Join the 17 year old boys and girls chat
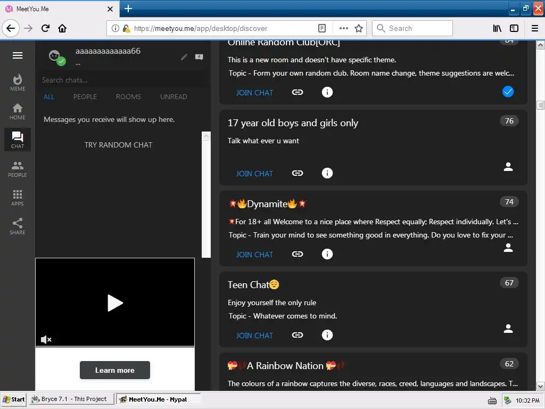This screenshot has height=409, width=545. click(254, 174)
